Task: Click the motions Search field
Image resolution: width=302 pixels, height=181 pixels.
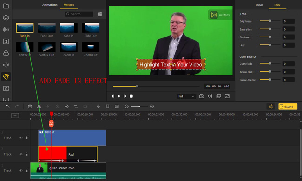Action: pyautogui.click(x=79, y=14)
